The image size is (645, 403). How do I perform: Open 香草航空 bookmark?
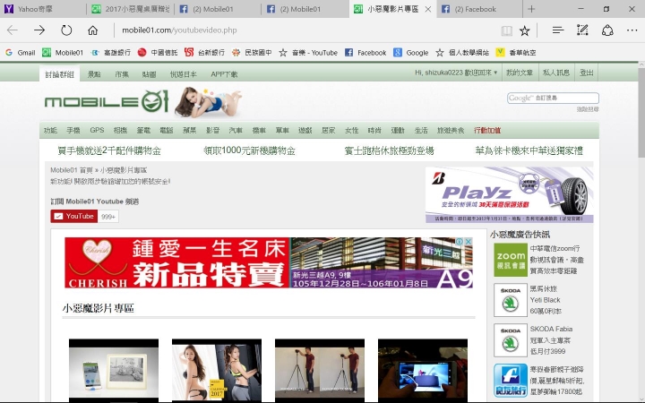(516, 53)
